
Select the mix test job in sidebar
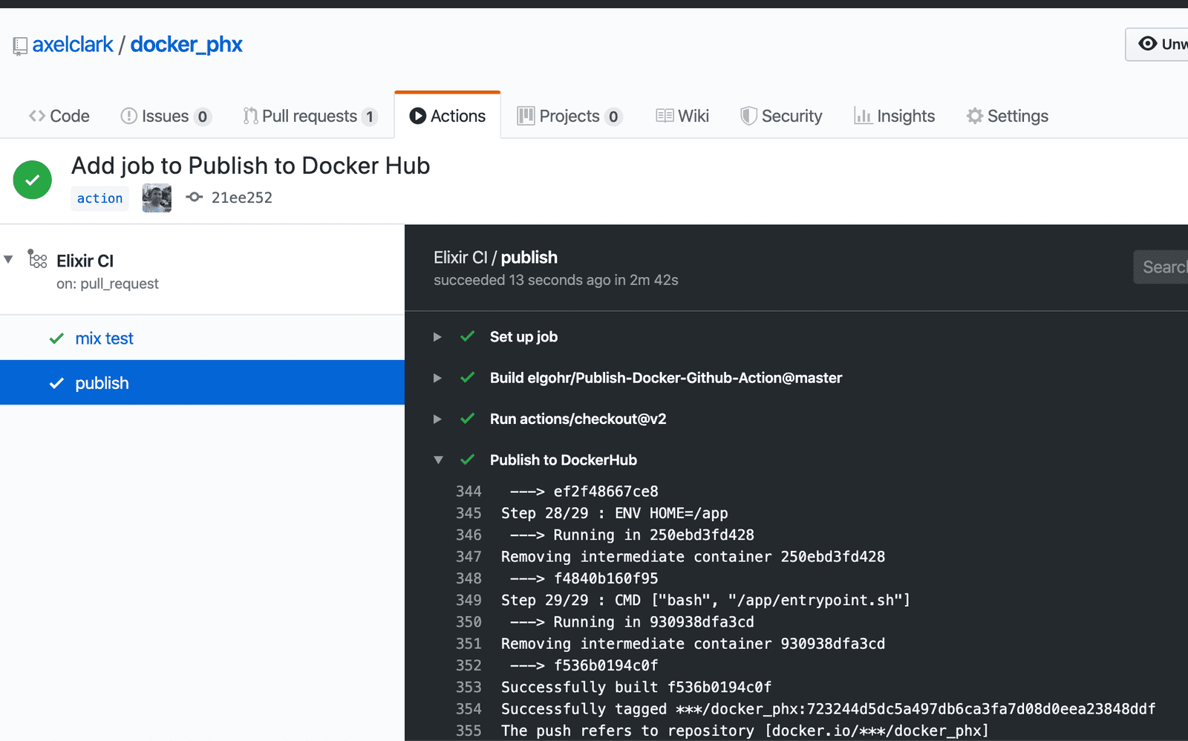pos(104,338)
